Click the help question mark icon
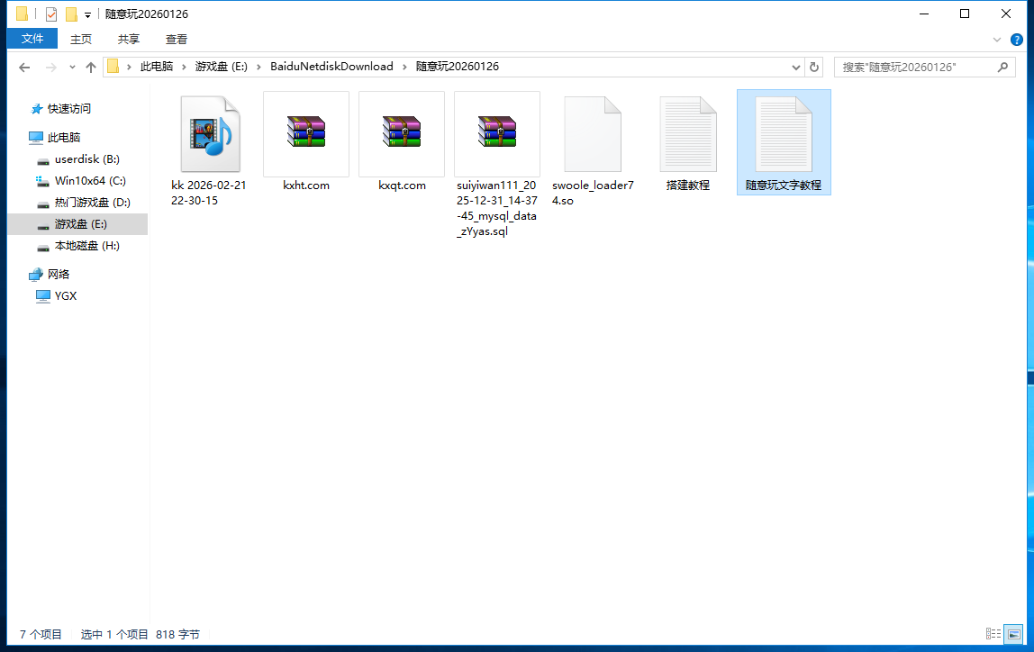Viewport: 1034px width, 652px height. [1017, 40]
